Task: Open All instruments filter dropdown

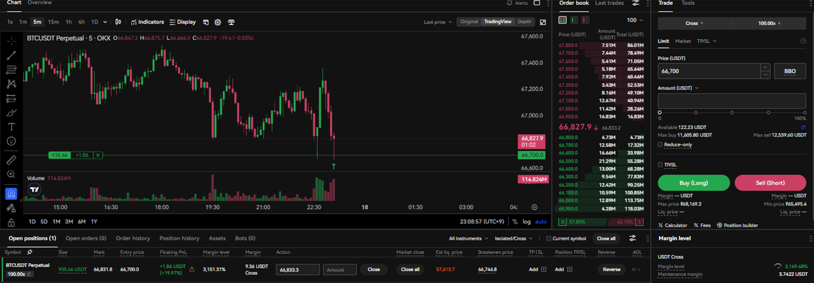Action: pos(468,238)
